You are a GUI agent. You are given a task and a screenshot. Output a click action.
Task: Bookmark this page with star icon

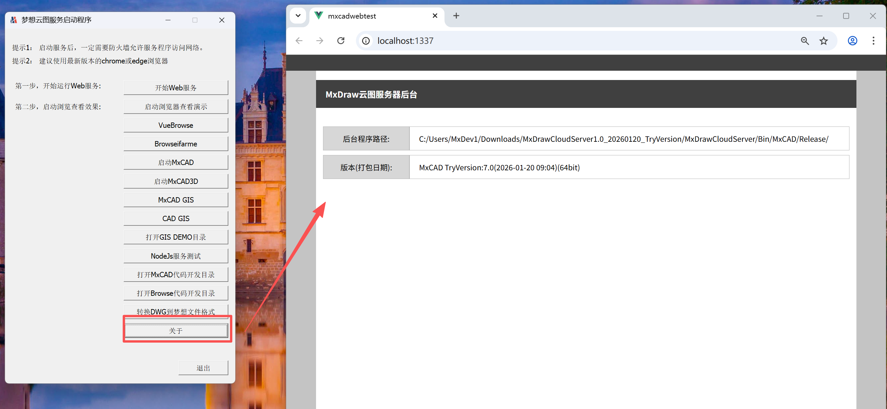tap(823, 41)
